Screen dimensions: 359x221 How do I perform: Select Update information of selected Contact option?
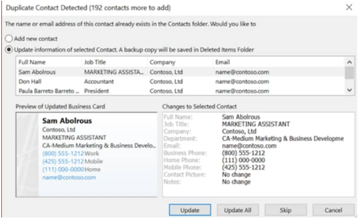pos(9,49)
